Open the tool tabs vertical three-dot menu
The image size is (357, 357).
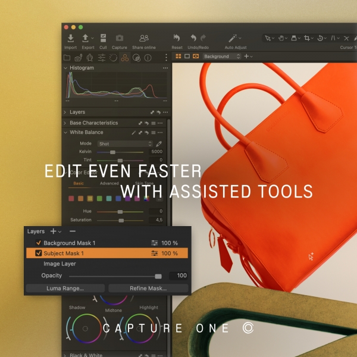(166, 57)
